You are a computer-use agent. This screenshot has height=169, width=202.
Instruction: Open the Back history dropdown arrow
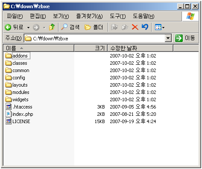pos(28,27)
